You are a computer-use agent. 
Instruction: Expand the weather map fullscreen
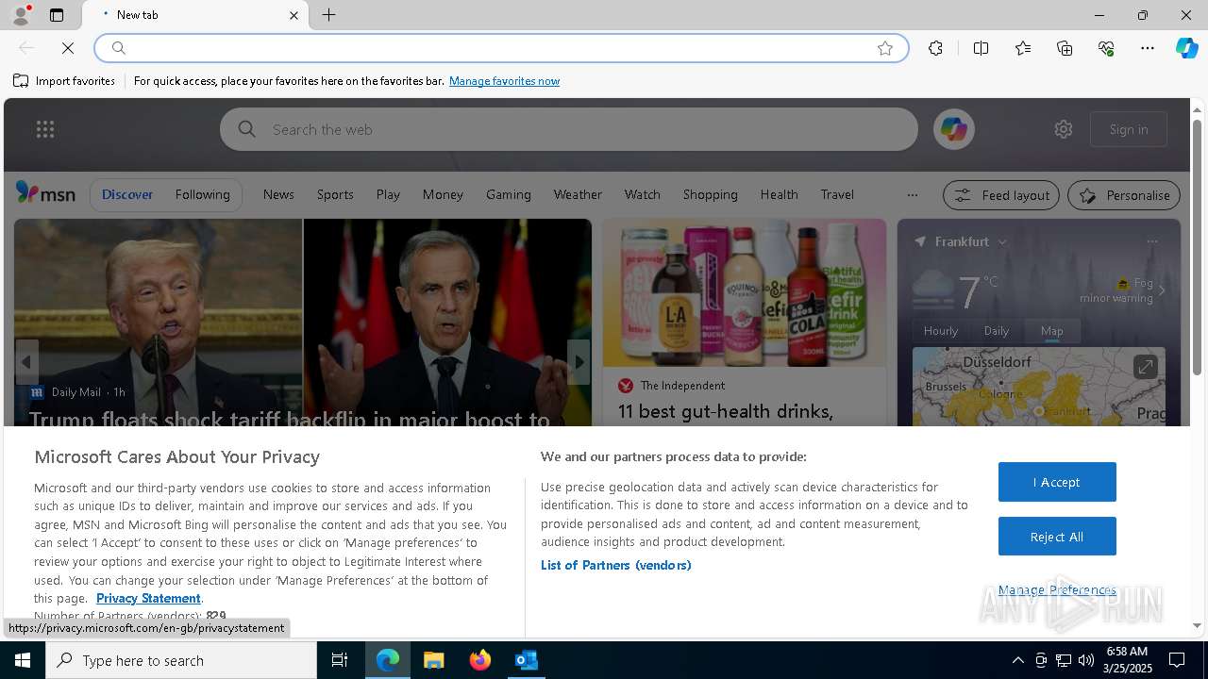(1145, 367)
